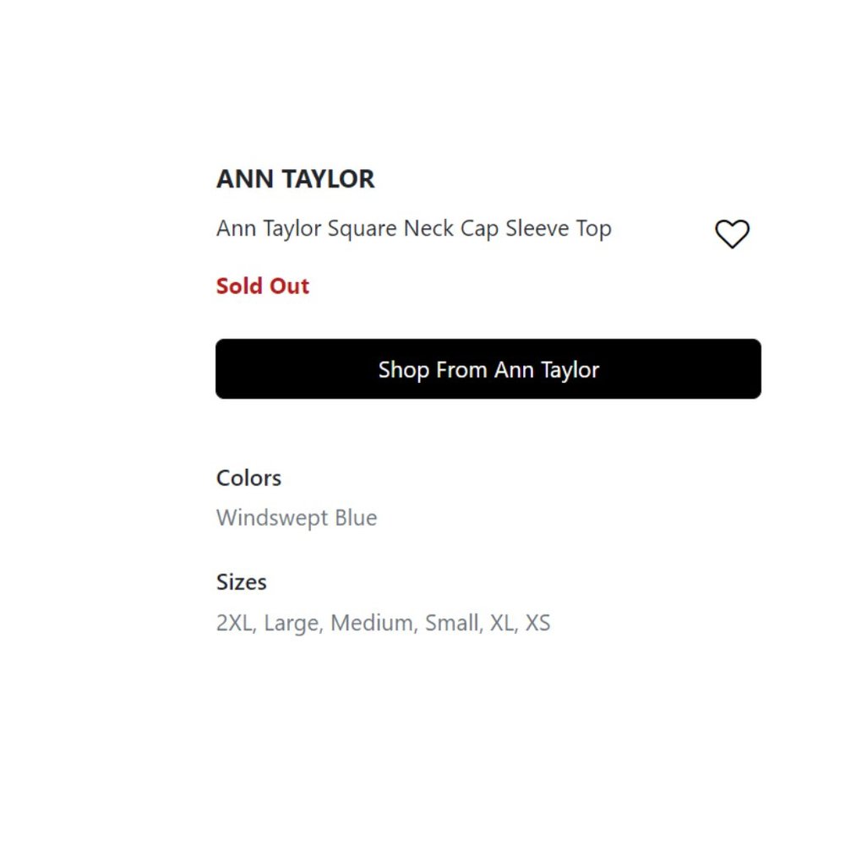845x845 pixels.
Task: Click the word "Blue" under Colors
Action: 356,518
